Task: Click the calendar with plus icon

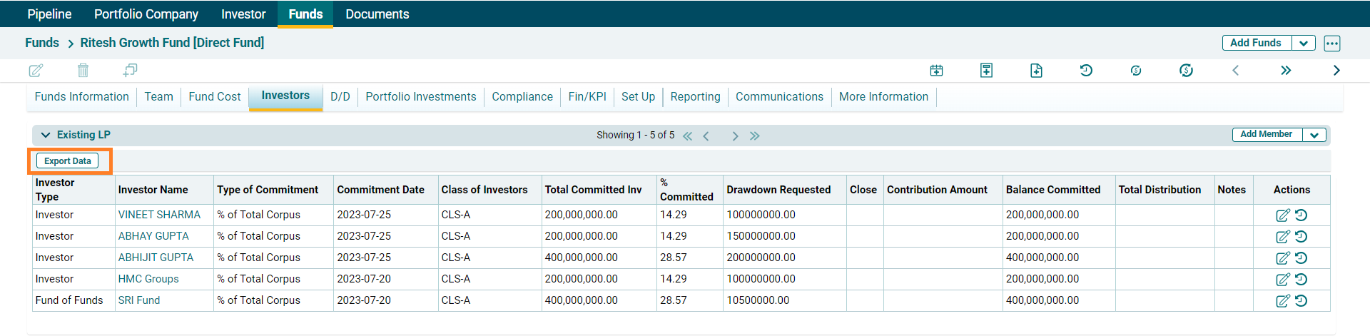Action: pyautogui.click(x=936, y=70)
